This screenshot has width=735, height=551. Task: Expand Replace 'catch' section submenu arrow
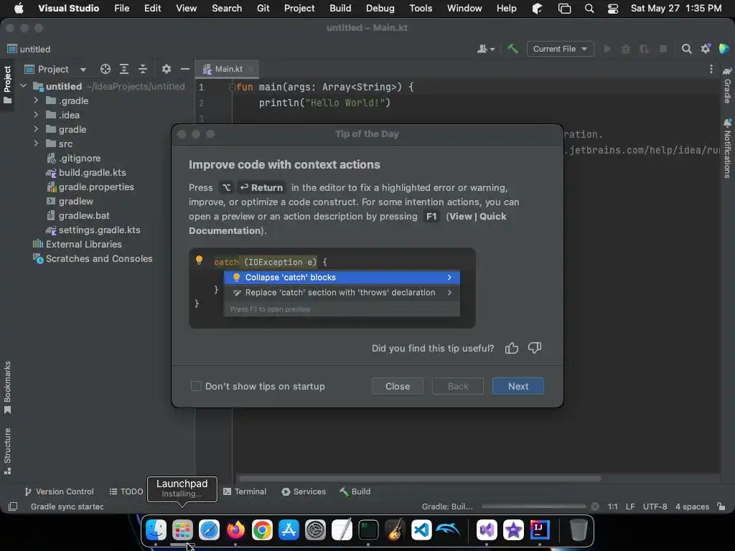coord(449,293)
